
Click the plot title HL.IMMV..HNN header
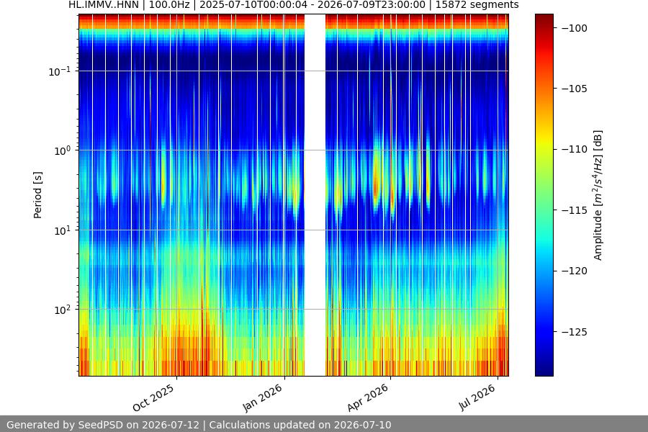294,5
